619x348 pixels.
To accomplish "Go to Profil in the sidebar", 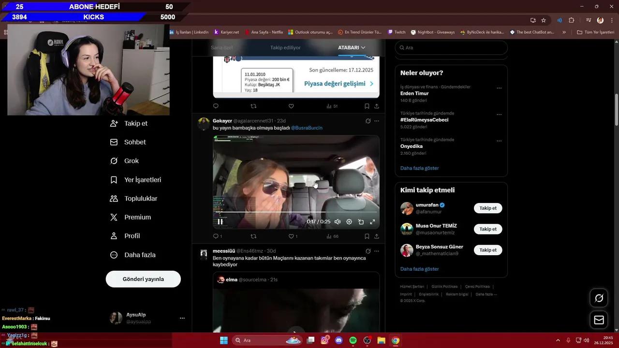I will point(125,236).
